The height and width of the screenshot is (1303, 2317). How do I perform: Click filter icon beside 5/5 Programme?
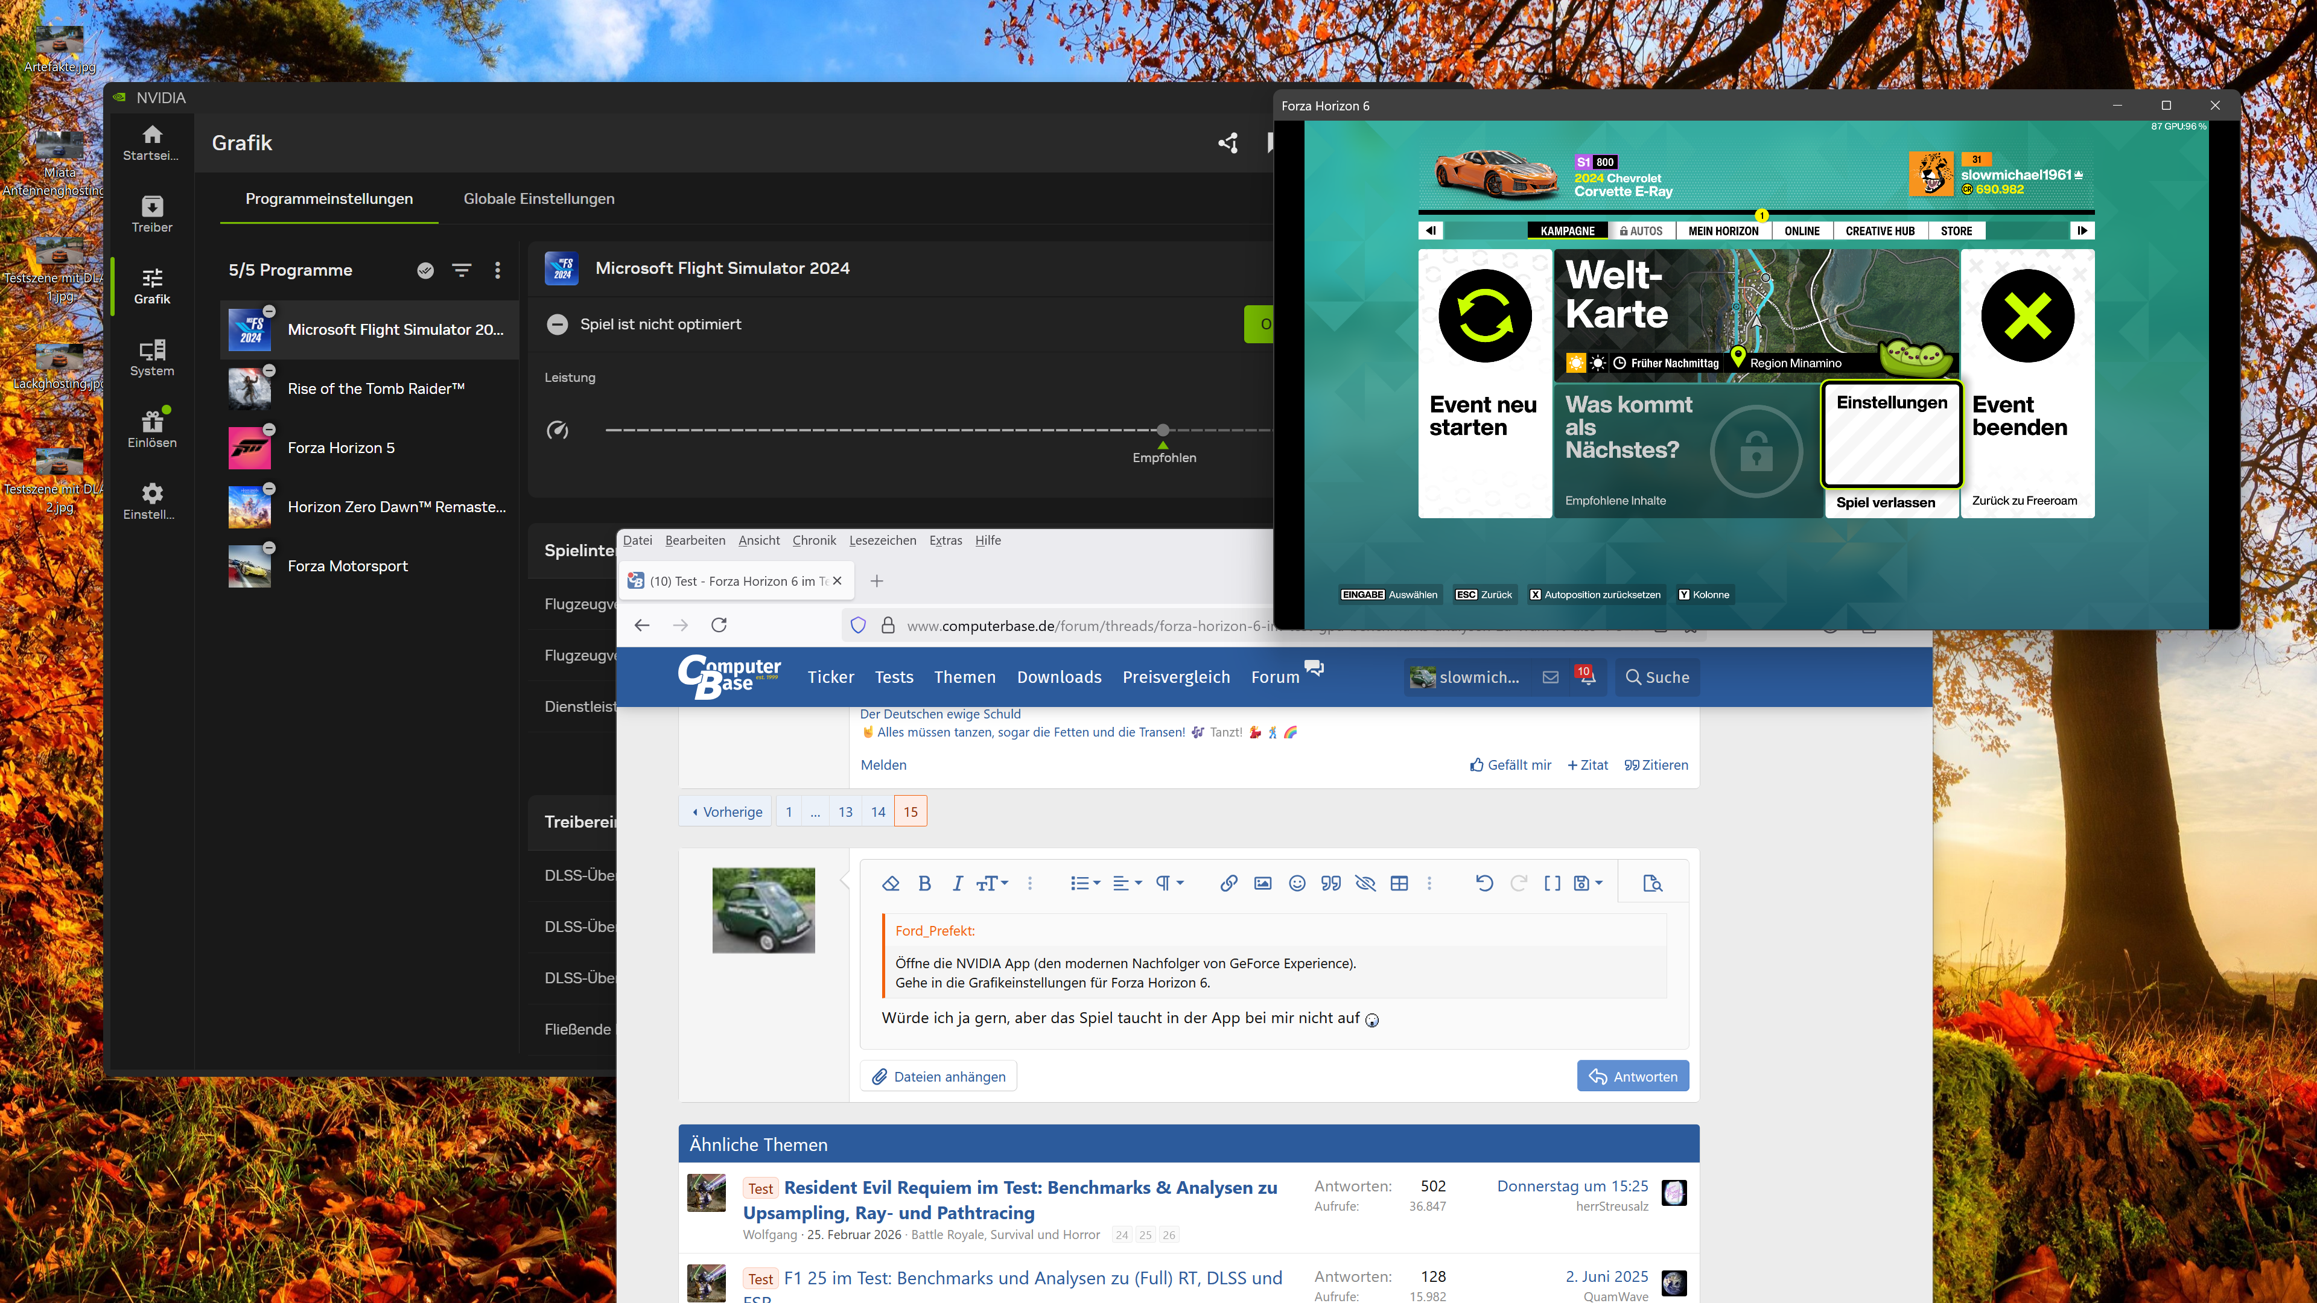click(x=462, y=270)
